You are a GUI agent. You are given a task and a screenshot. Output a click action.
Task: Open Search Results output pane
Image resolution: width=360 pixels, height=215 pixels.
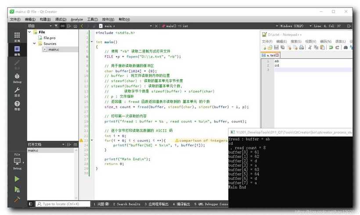[126, 204]
